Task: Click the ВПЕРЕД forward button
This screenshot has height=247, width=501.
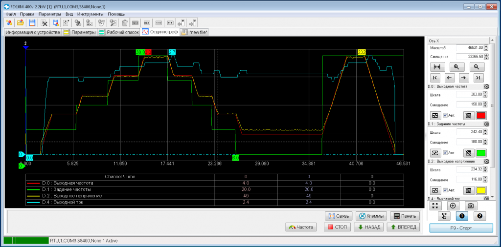Action: pos(403,227)
